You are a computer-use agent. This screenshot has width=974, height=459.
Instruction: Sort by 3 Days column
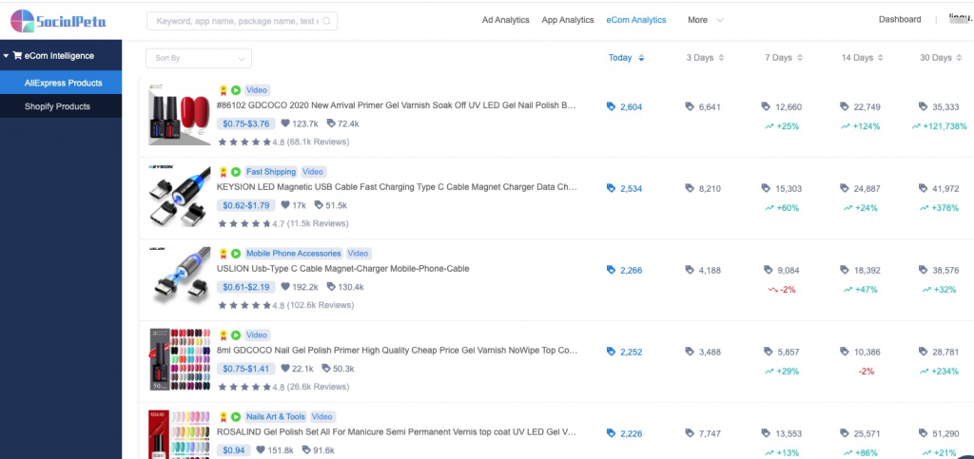click(705, 58)
